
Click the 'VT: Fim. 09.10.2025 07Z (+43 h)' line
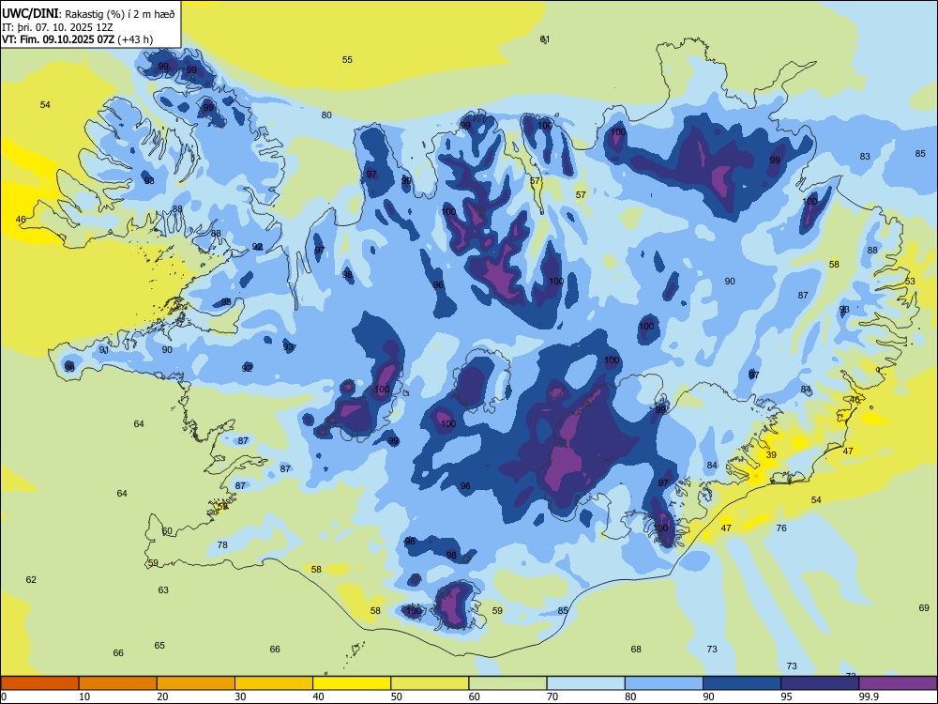(x=77, y=39)
